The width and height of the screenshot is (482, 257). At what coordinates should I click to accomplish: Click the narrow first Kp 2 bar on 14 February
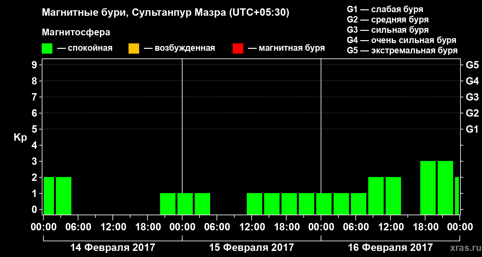(x=49, y=196)
